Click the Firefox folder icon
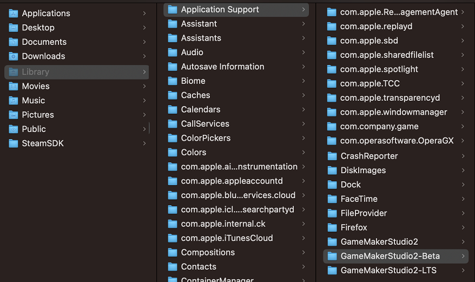 [x=332, y=227]
